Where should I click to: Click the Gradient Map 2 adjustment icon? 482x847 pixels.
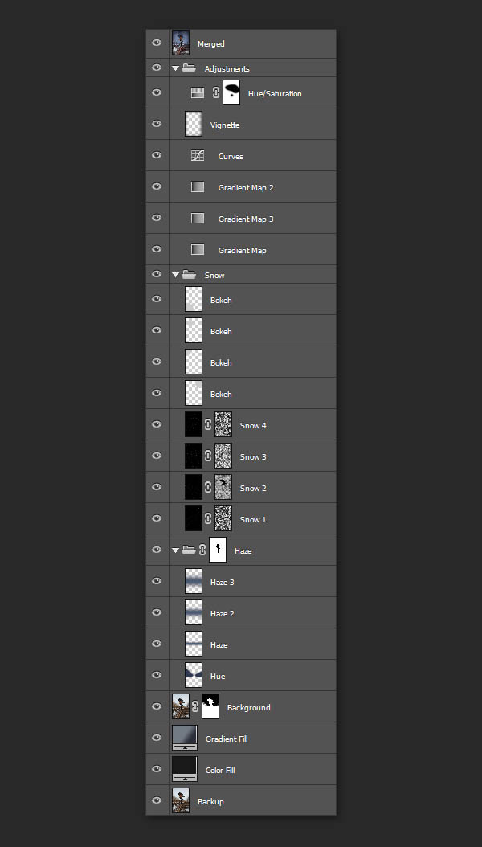pyautogui.click(x=197, y=187)
